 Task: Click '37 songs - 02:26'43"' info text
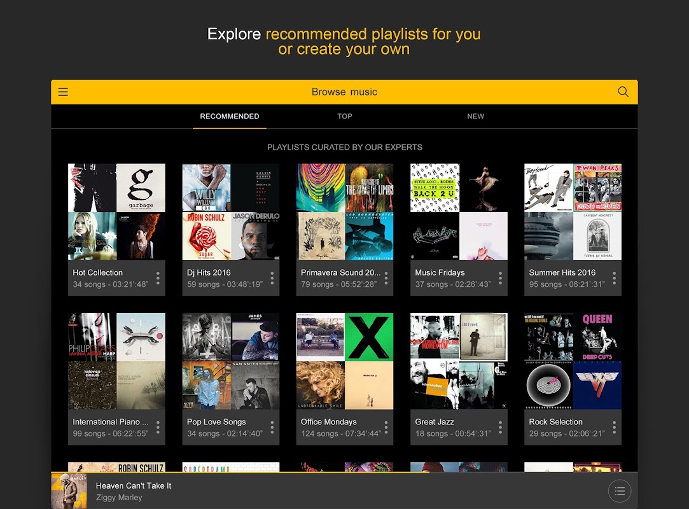tap(452, 284)
